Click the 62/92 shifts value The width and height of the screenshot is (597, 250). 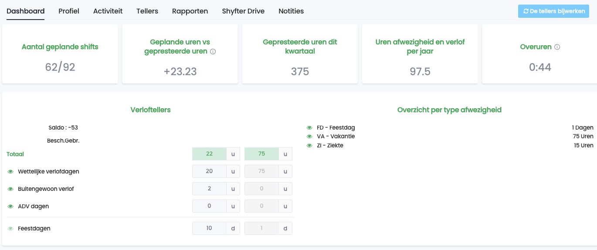point(60,67)
